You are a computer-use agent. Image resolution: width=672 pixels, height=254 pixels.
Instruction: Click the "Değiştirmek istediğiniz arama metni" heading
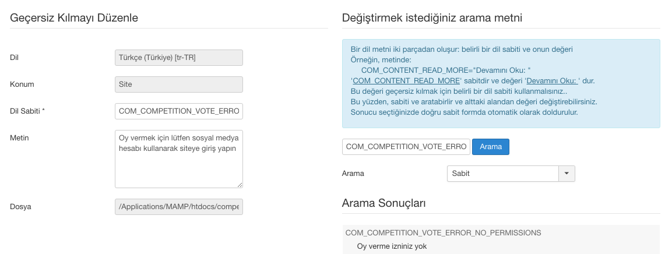432,17
